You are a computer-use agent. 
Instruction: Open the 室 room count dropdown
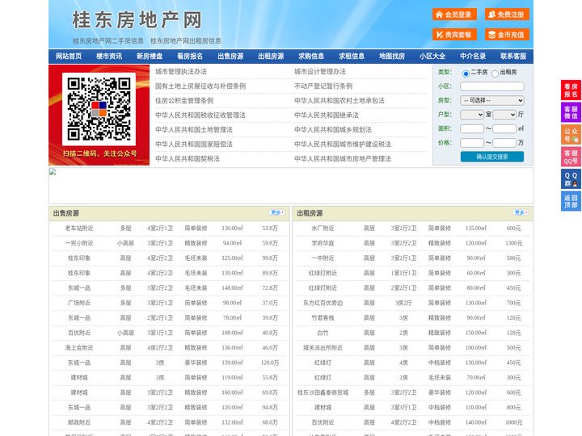pyautogui.click(x=472, y=115)
